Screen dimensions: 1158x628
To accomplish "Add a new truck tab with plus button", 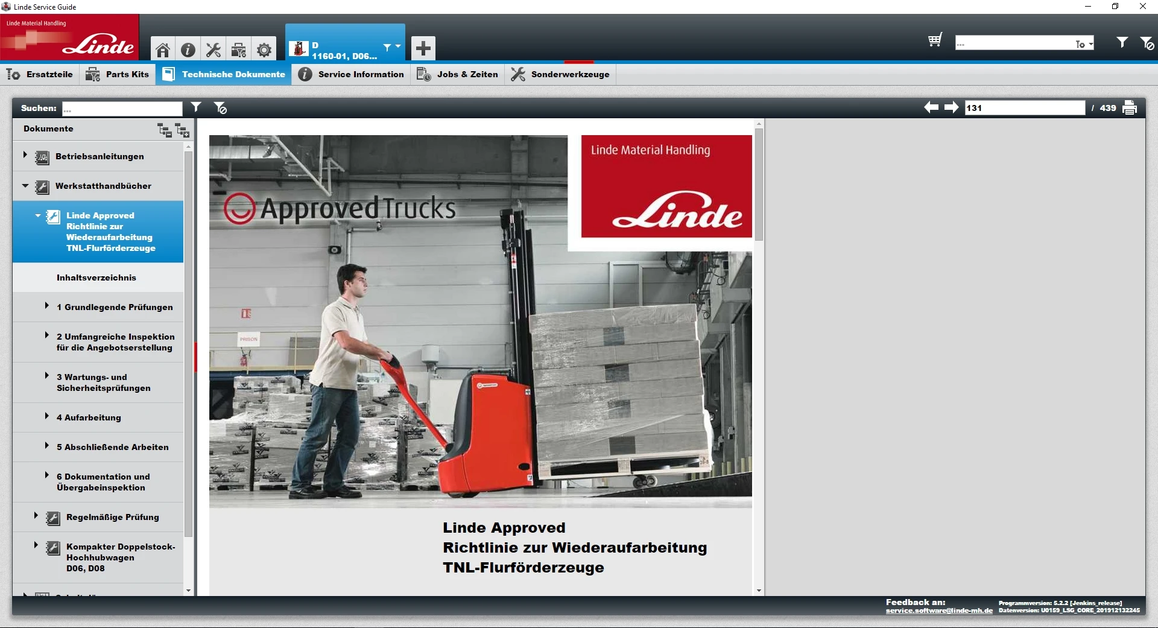I will 423,48.
